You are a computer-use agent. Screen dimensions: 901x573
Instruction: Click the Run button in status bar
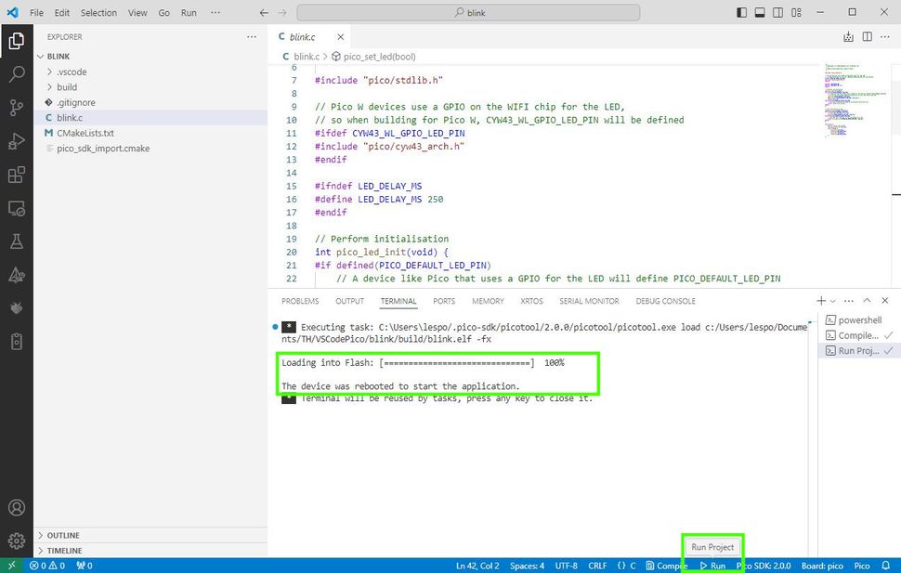click(x=712, y=566)
